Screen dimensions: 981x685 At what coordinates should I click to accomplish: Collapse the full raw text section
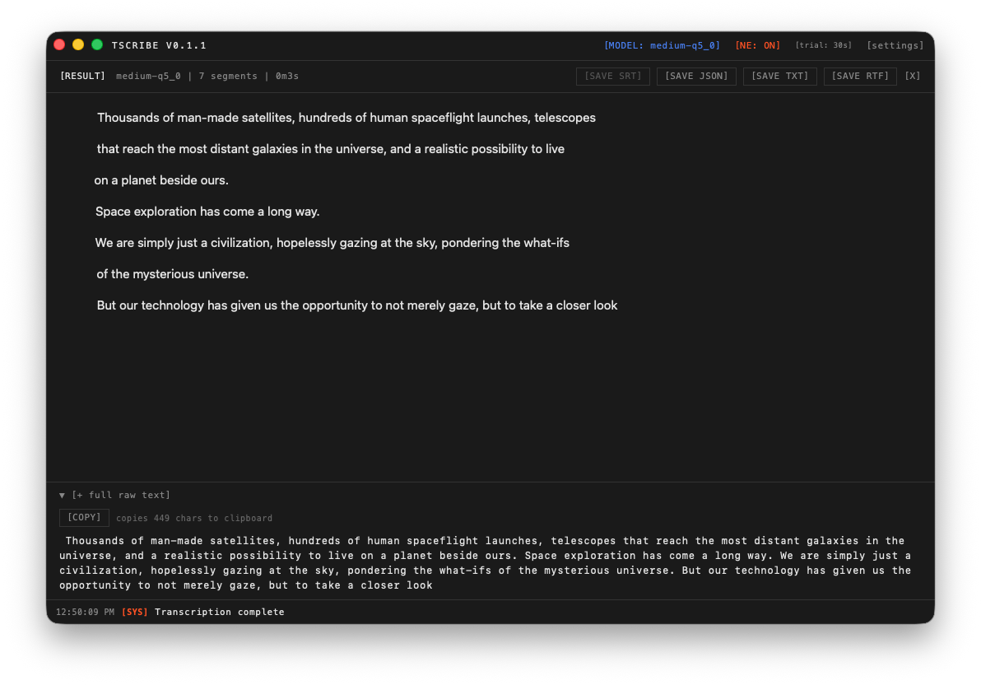pyautogui.click(x=62, y=496)
